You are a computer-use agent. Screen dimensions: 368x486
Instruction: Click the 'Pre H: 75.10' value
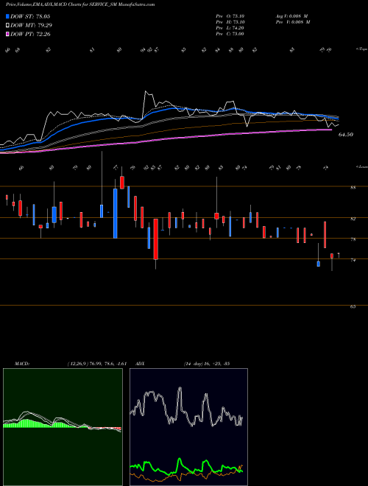pos(230,22)
